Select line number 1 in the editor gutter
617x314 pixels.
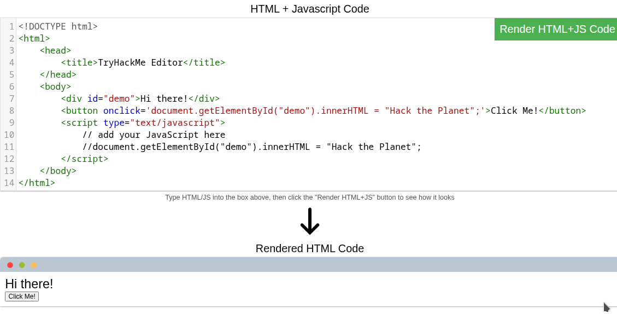11,26
